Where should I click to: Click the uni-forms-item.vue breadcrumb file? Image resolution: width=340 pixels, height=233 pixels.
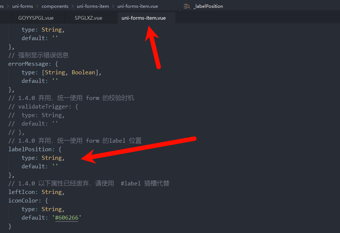[x=137, y=6]
